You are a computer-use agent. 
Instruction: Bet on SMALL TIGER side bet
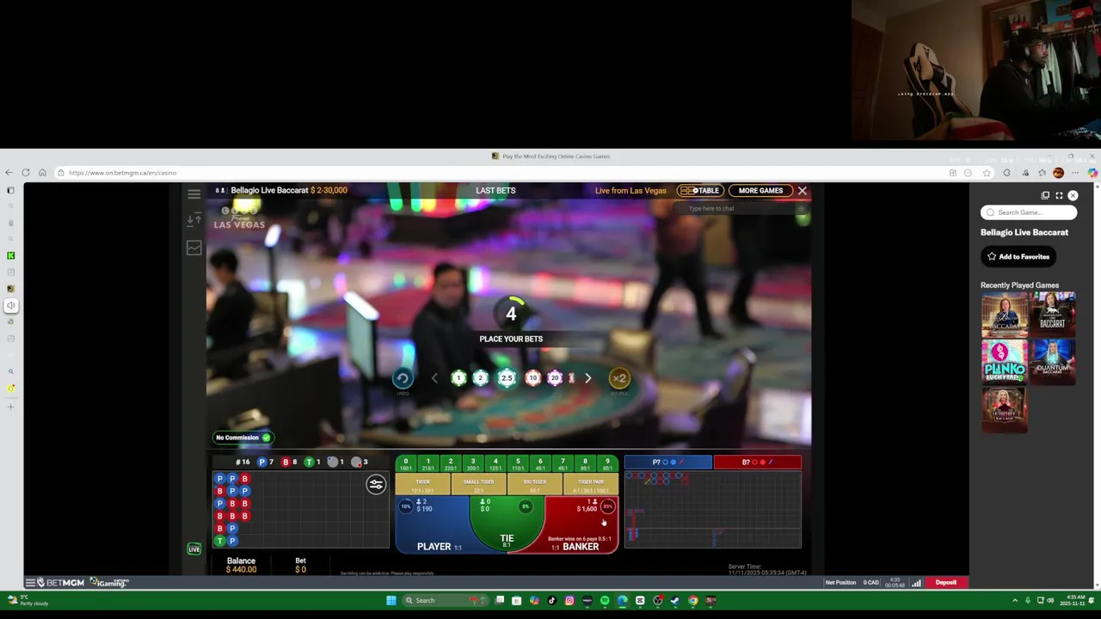click(478, 486)
